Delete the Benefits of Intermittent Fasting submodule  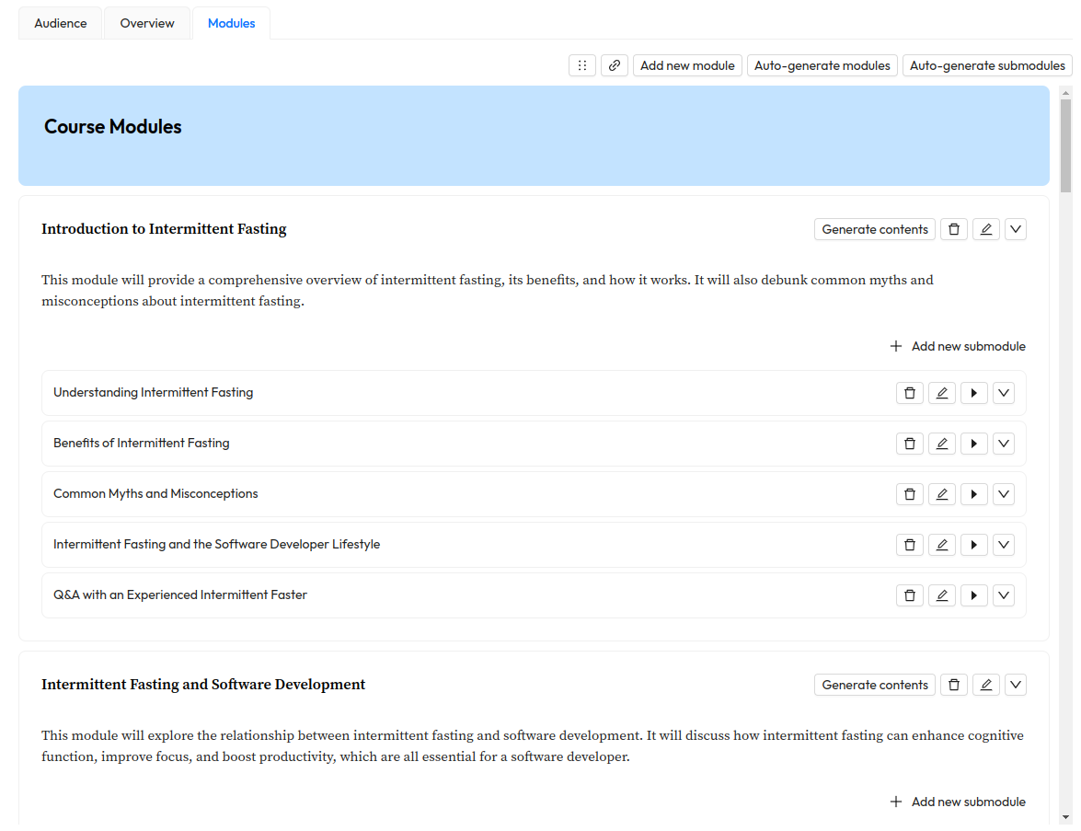tap(909, 444)
